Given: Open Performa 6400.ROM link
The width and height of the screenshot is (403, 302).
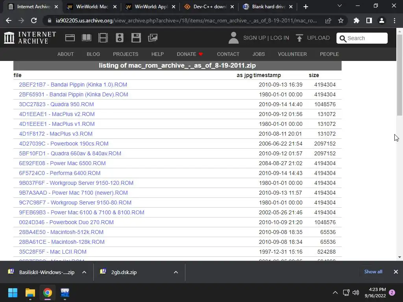Looking at the screenshot, I should click(x=60, y=173).
